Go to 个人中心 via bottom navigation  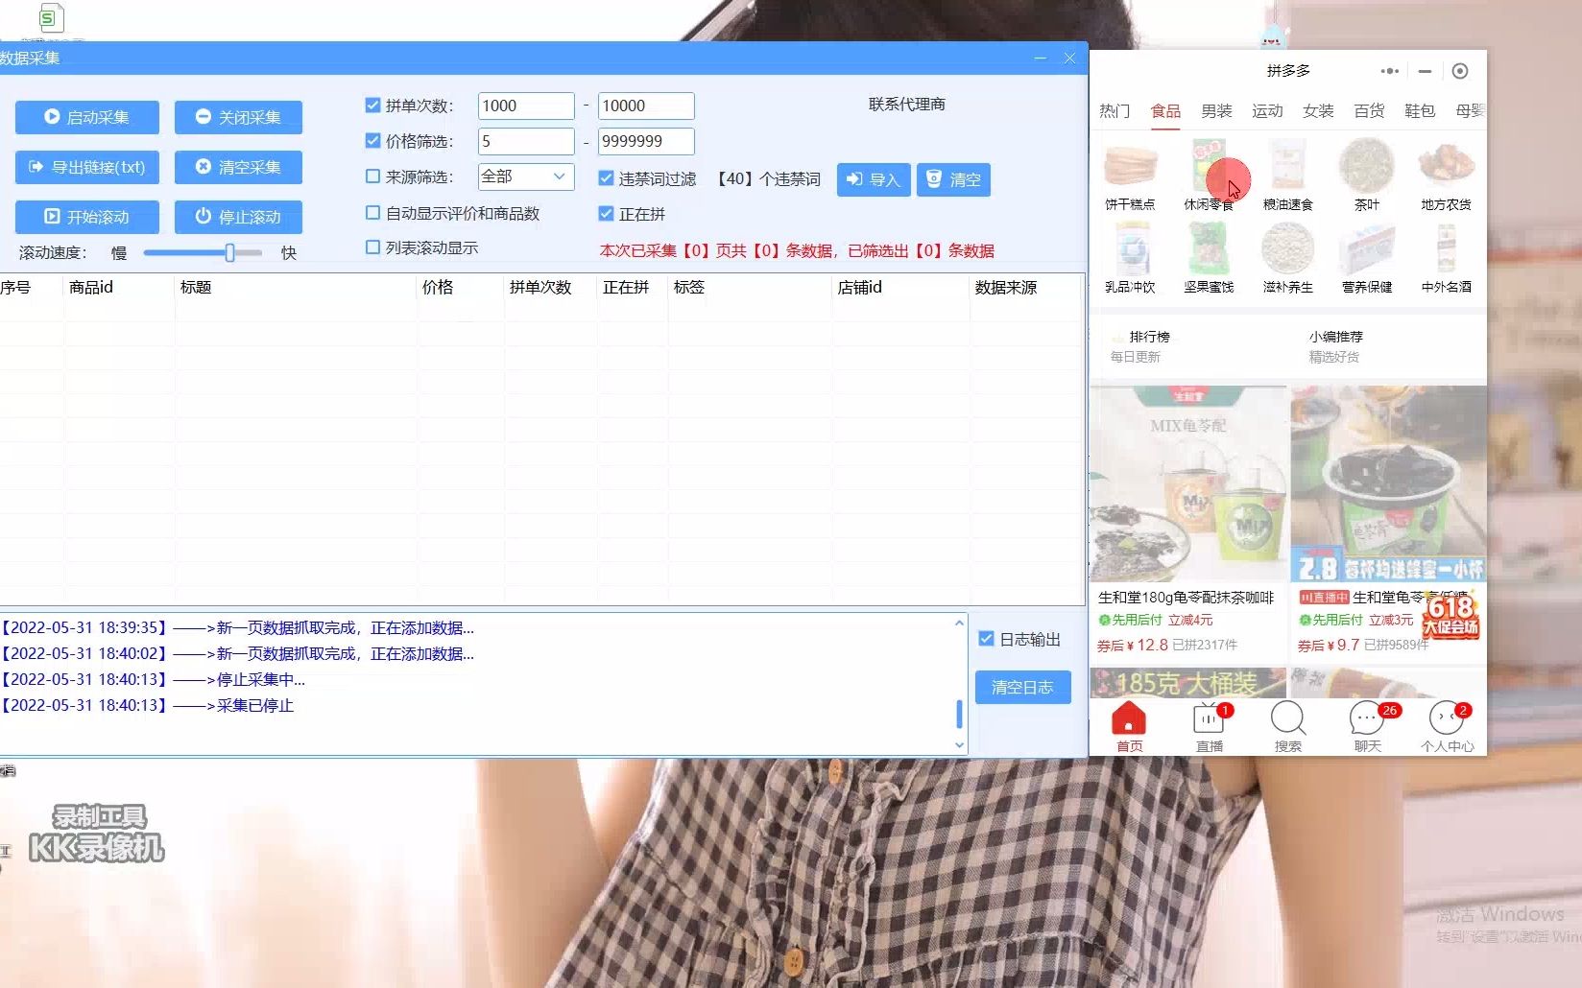(x=1446, y=719)
